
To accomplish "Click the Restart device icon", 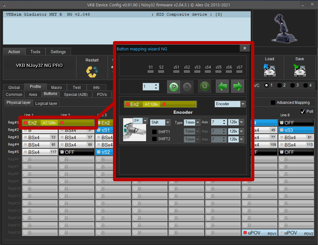I will [92, 71].
